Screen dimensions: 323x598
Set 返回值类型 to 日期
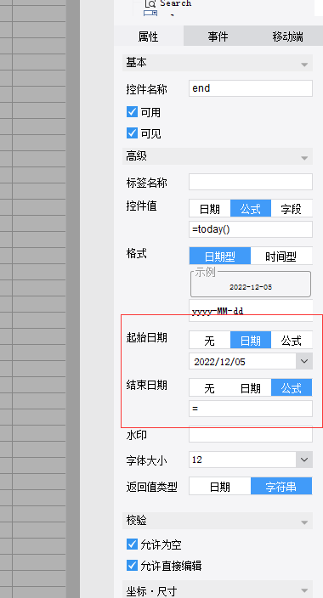click(220, 486)
